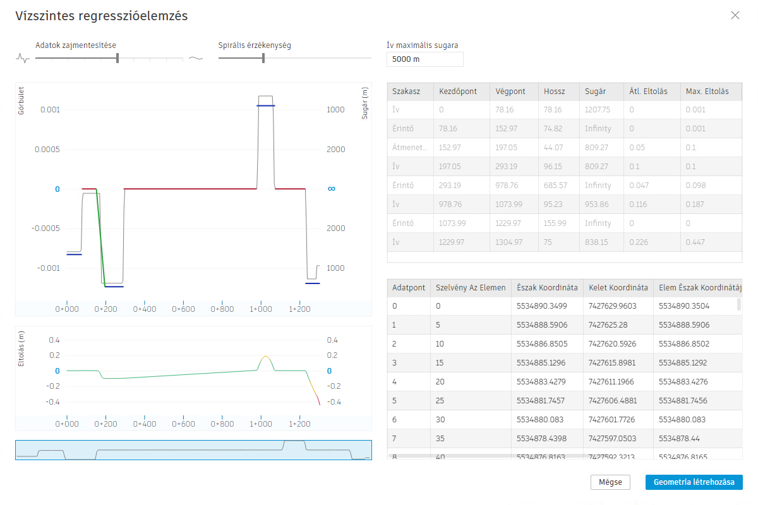Click the smooth-curve icon right of denoise slider

(196, 58)
